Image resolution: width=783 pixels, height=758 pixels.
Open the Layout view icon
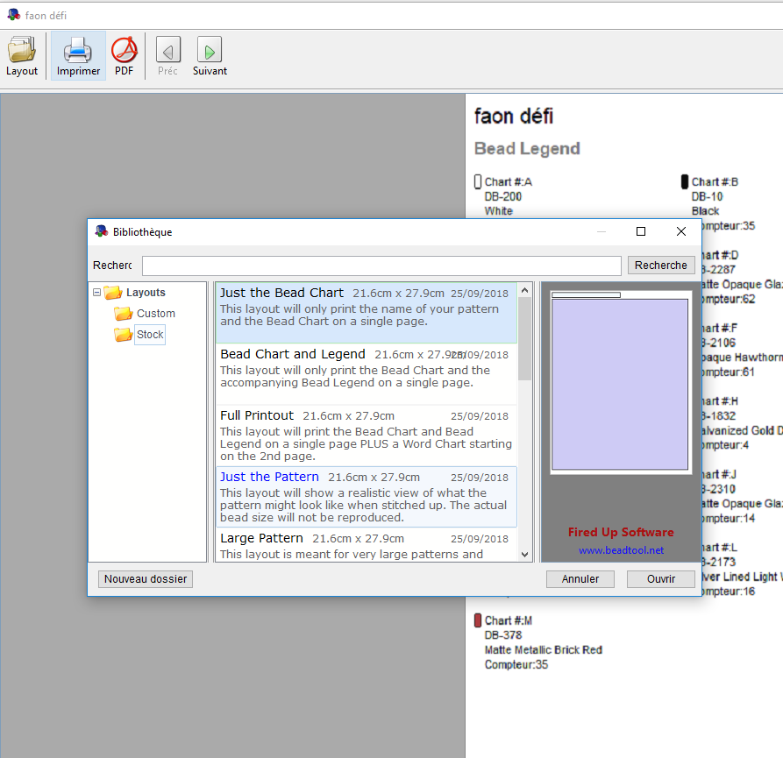[x=21, y=48]
